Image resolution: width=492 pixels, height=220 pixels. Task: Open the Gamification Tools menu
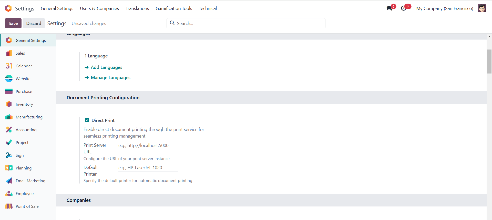click(174, 8)
